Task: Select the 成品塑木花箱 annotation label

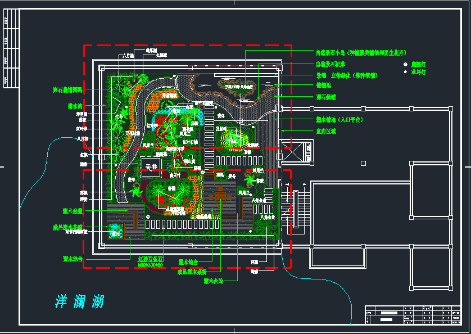Action: [67, 228]
